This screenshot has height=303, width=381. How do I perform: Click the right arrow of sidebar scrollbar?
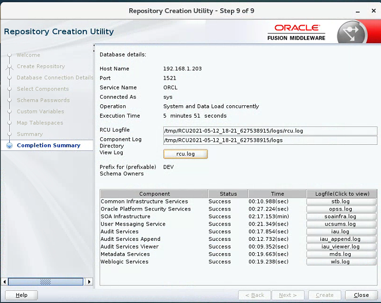point(89,281)
